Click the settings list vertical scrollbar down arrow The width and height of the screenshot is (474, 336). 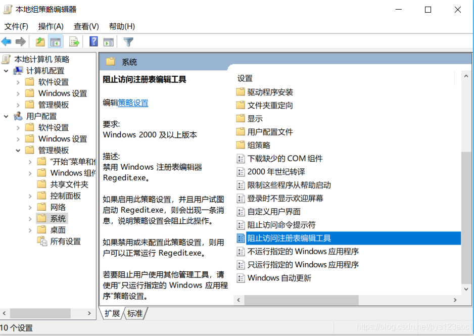coord(465,289)
